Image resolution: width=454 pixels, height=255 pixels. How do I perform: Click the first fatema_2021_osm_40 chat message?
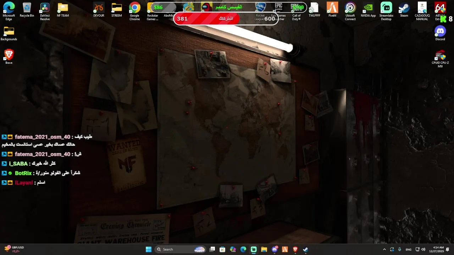[x=47, y=141]
